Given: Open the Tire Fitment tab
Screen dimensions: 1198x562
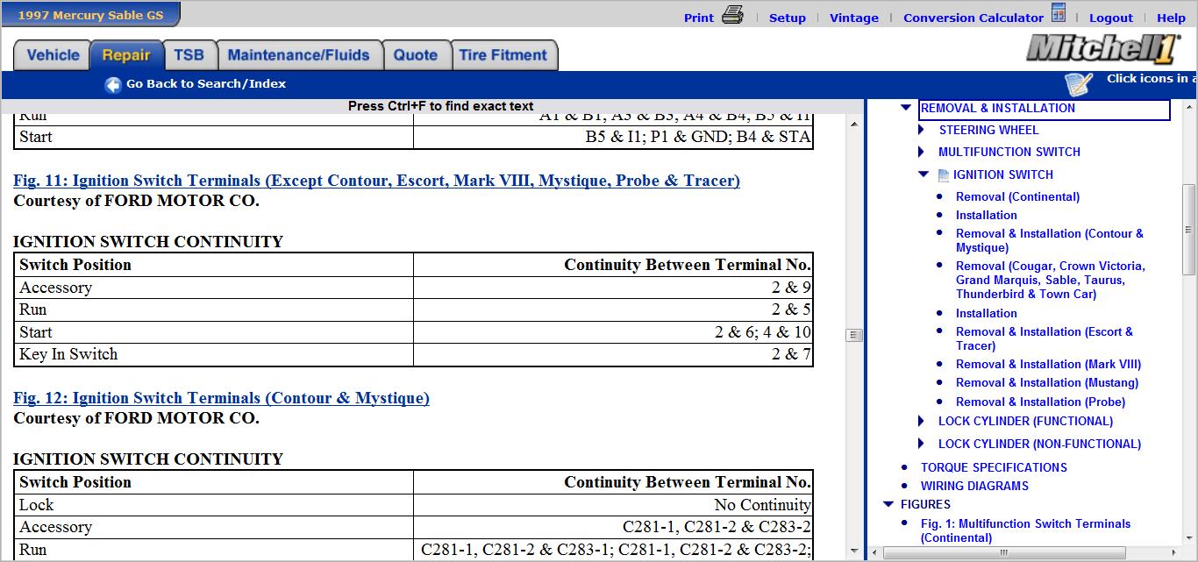Looking at the screenshot, I should tap(503, 55).
